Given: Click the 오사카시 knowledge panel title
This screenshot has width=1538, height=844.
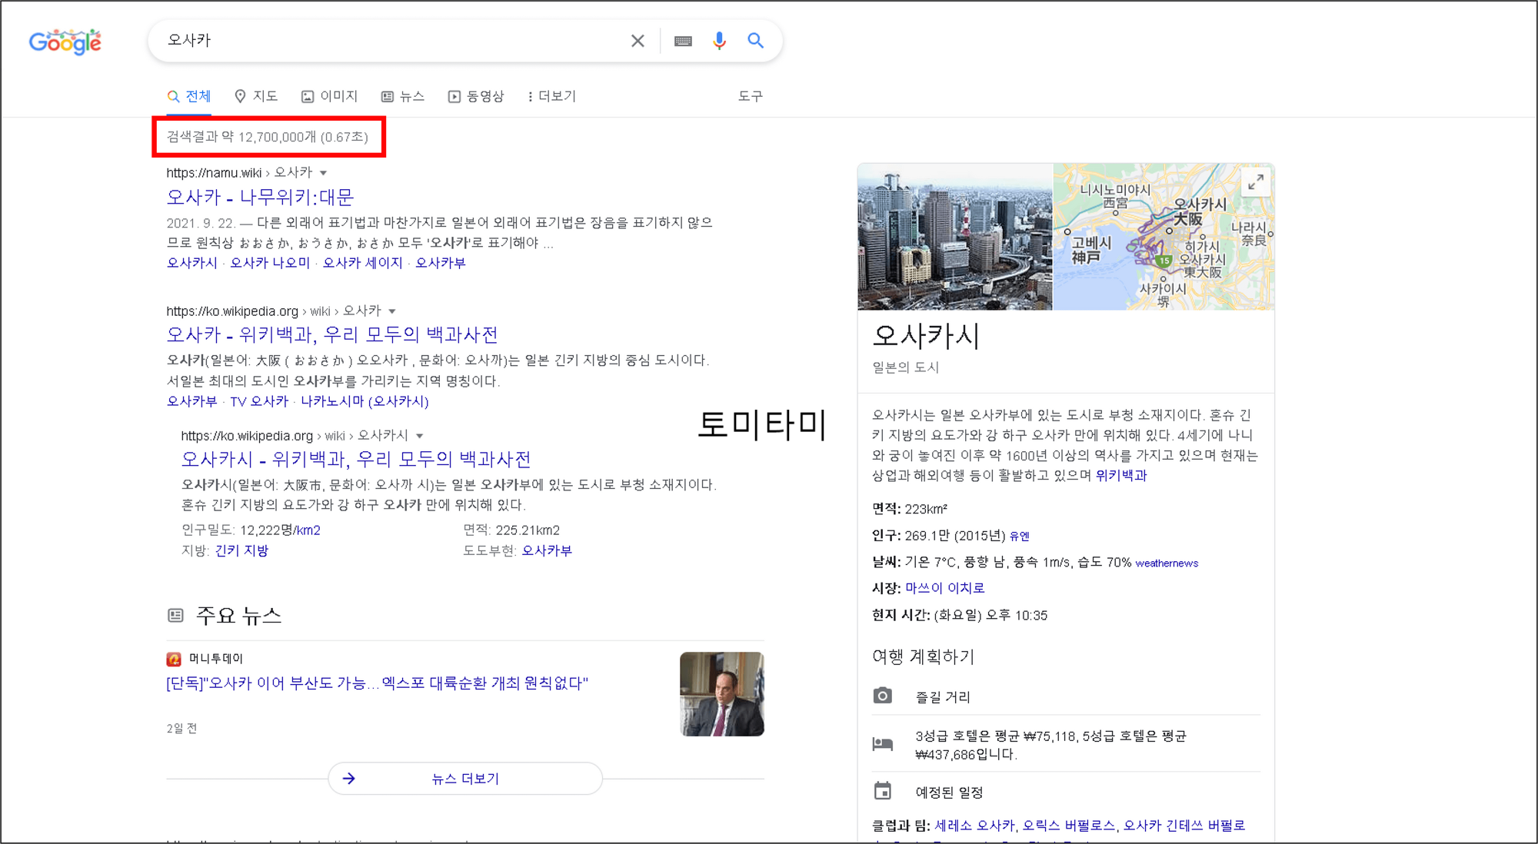Looking at the screenshot, I should [926, 336].
